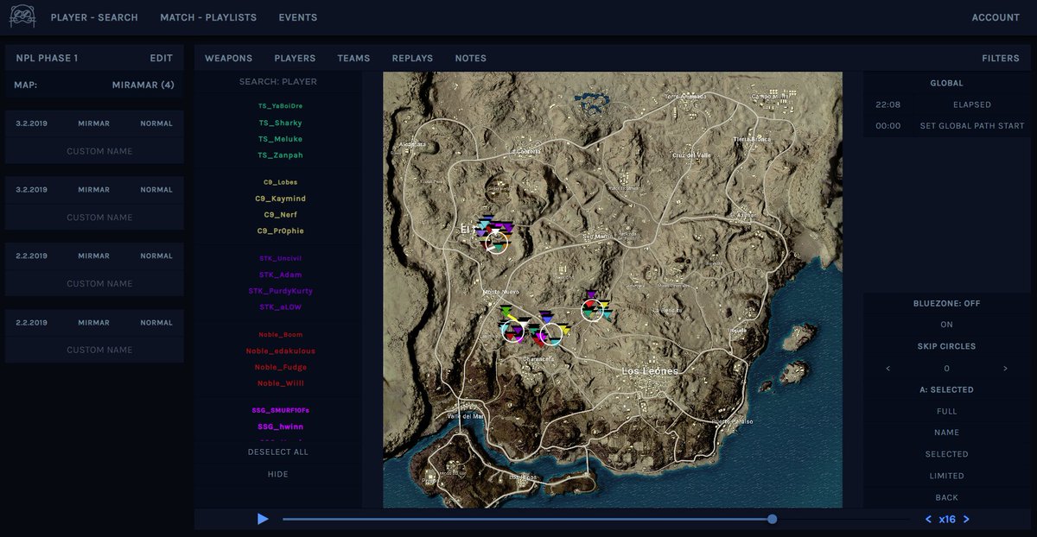Switch to Notes tab
Screen dimensions: 1037x537
471,59
